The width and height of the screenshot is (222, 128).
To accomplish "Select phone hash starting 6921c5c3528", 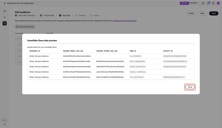I will [111, 77].
